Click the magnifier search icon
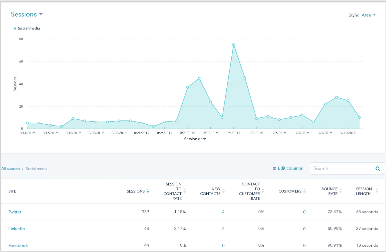The height and width of the screenshot is (252, 386). 378,169
